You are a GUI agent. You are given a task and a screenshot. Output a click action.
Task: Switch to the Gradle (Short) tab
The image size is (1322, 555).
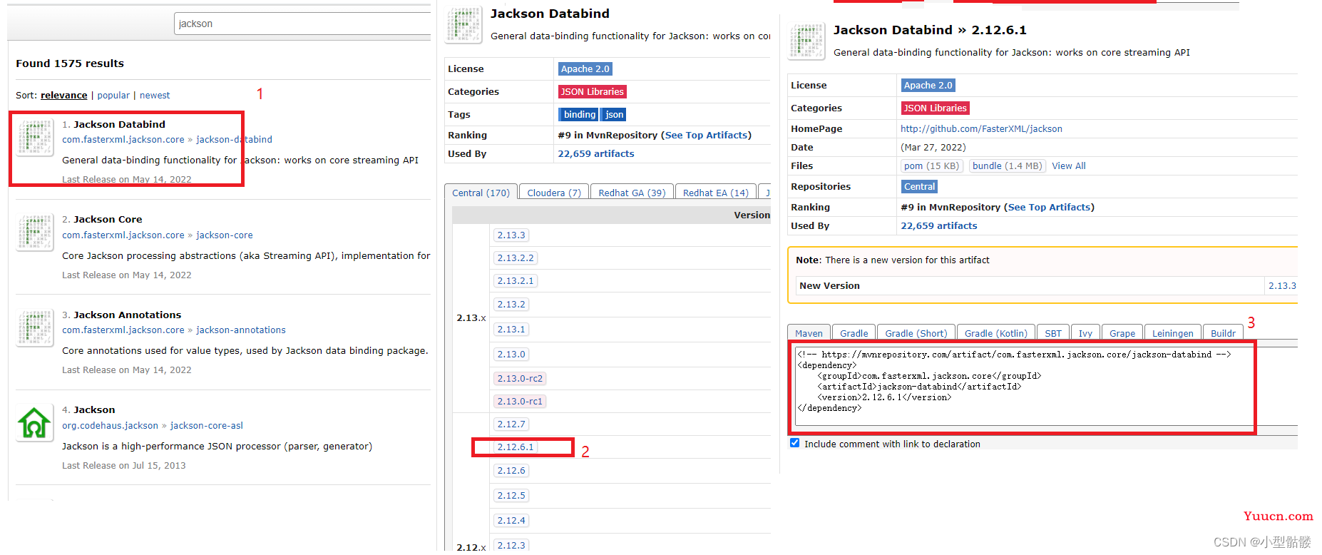916,332
